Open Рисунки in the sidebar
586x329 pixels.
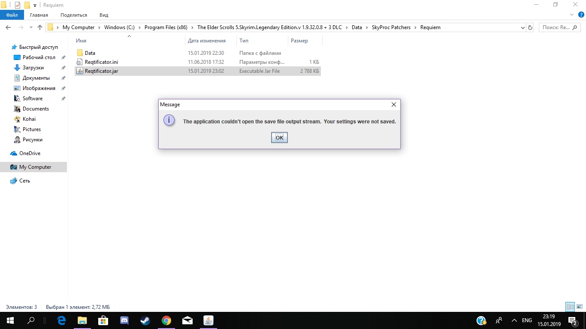click(x=33, y=140)
